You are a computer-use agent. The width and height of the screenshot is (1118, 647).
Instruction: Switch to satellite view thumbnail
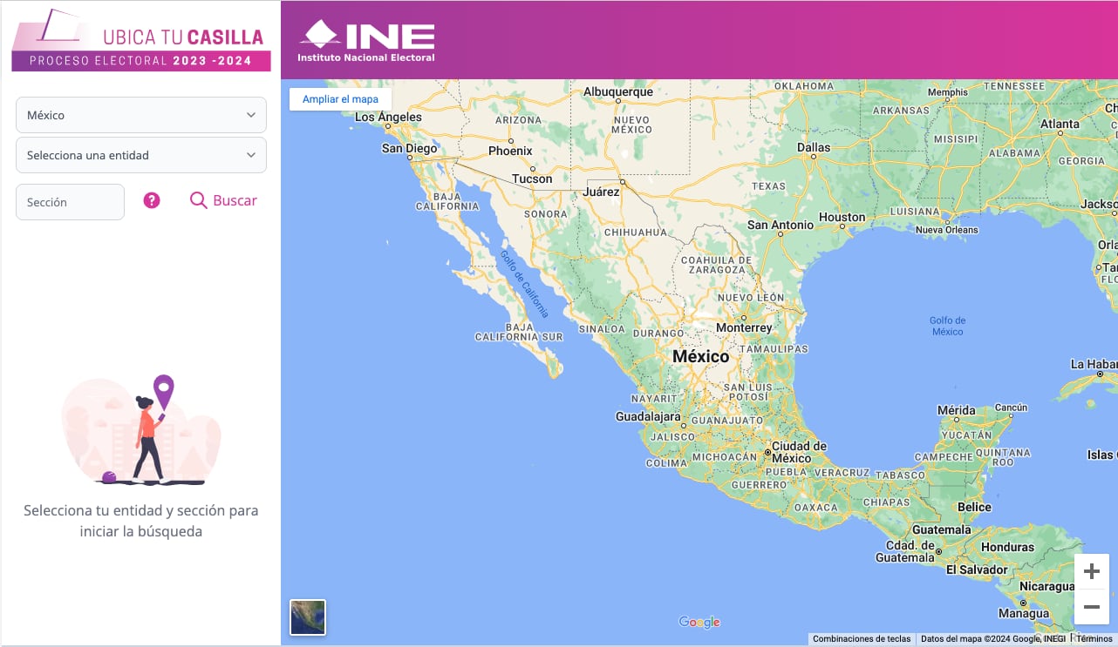[308, 617]
